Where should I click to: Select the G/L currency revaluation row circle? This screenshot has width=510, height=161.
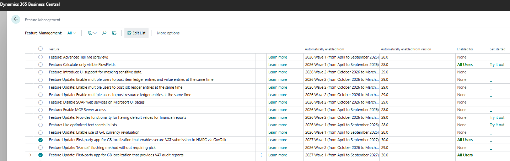(x=41, y=132)
